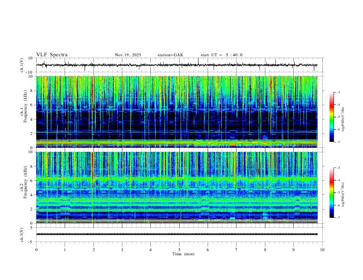This screenshot has height=280, width=363.
Task: Click the '10' tick on the time axis
Action: point(322,250)
